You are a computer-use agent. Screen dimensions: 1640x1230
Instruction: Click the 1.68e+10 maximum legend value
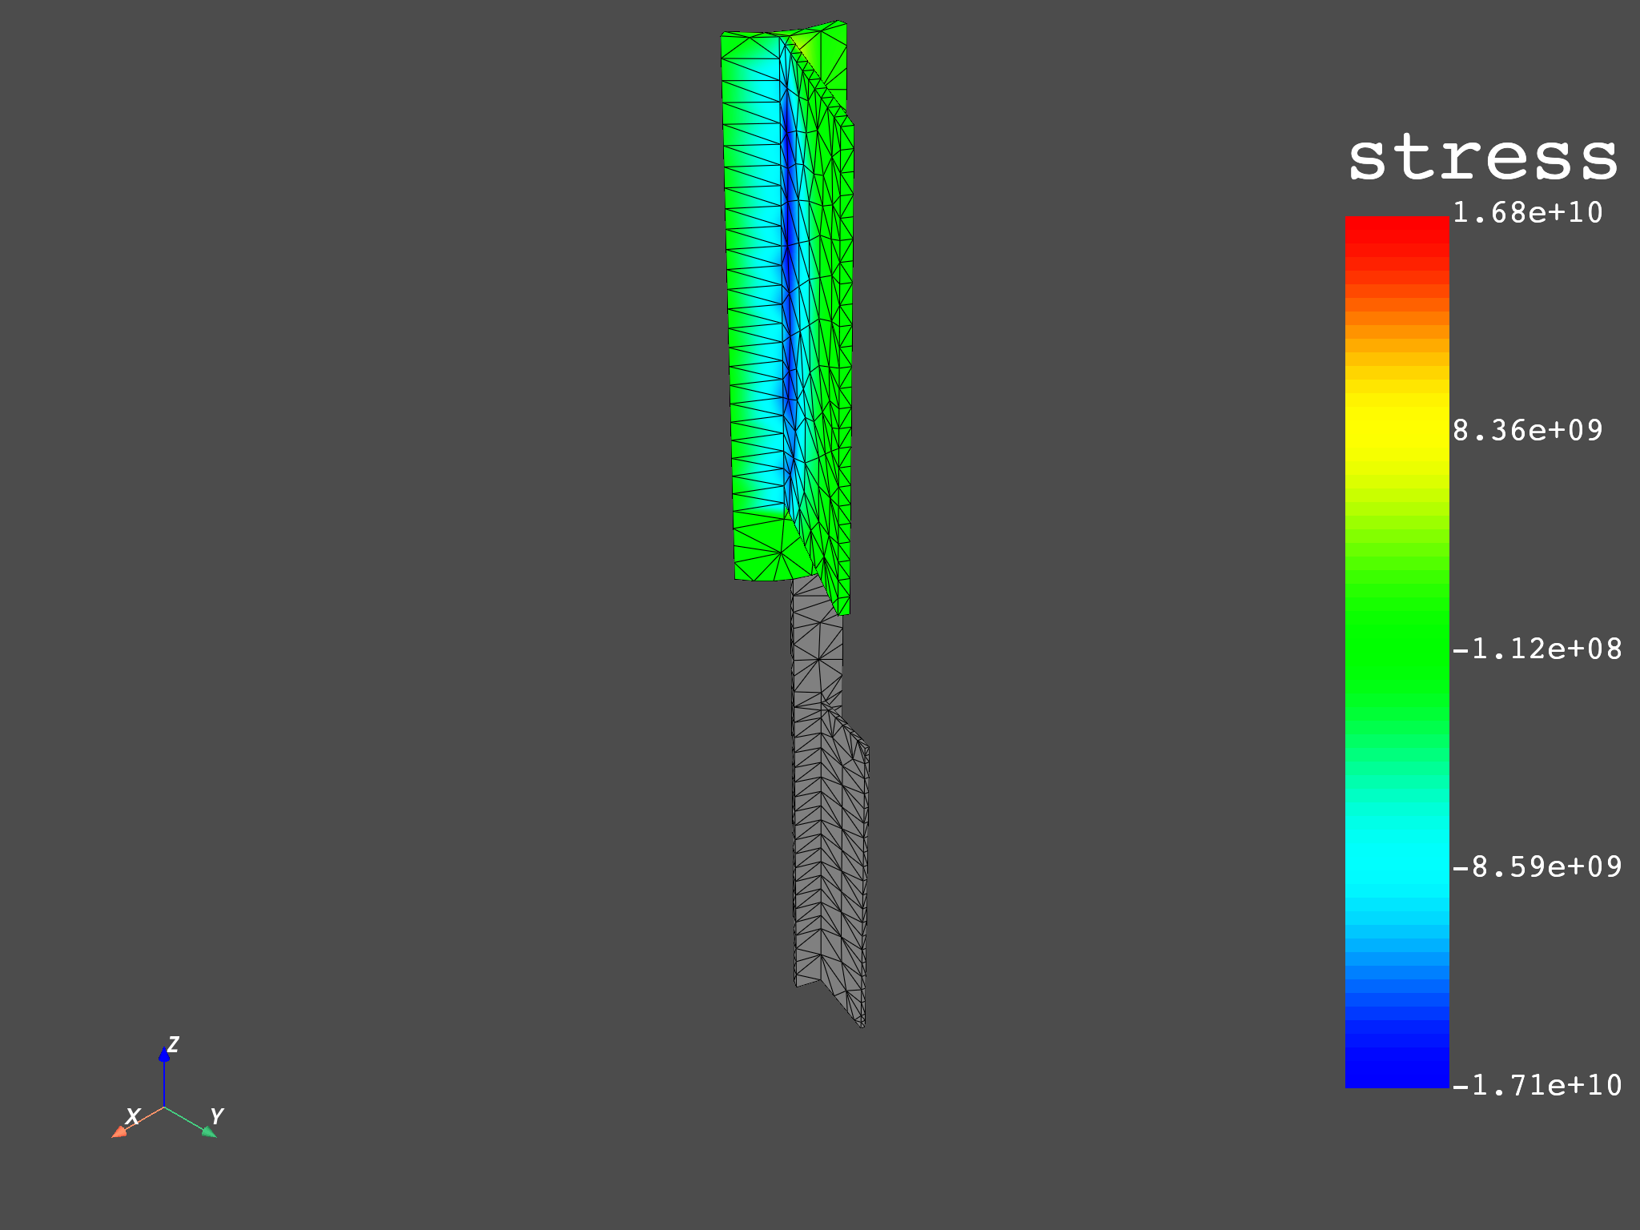coord(1527,213)
